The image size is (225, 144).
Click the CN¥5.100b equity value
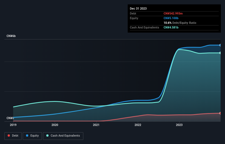[171, 18]
